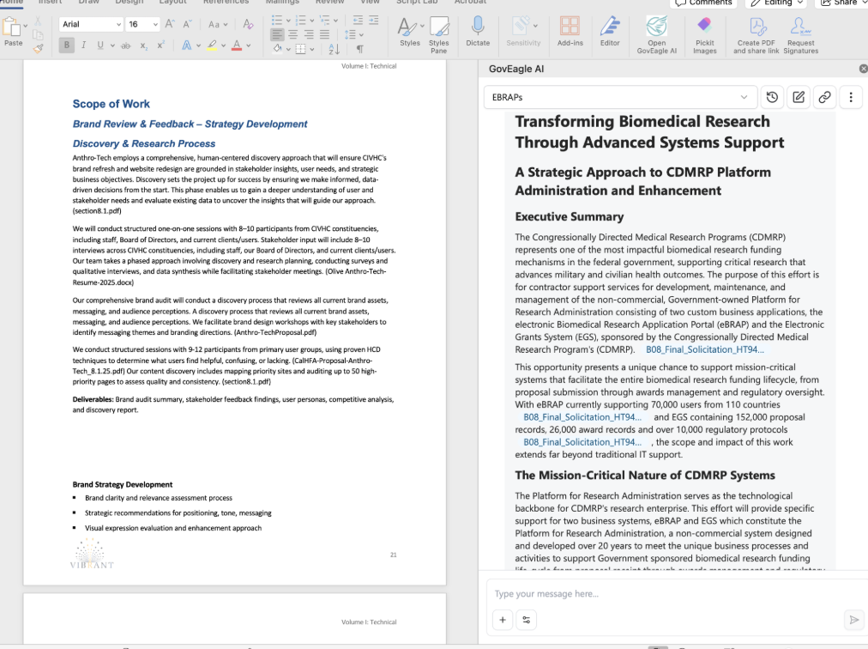The width and height of the screenshot is (868, 649).
Task: Open the Acrobat ribbon tab
Action: 470,3
